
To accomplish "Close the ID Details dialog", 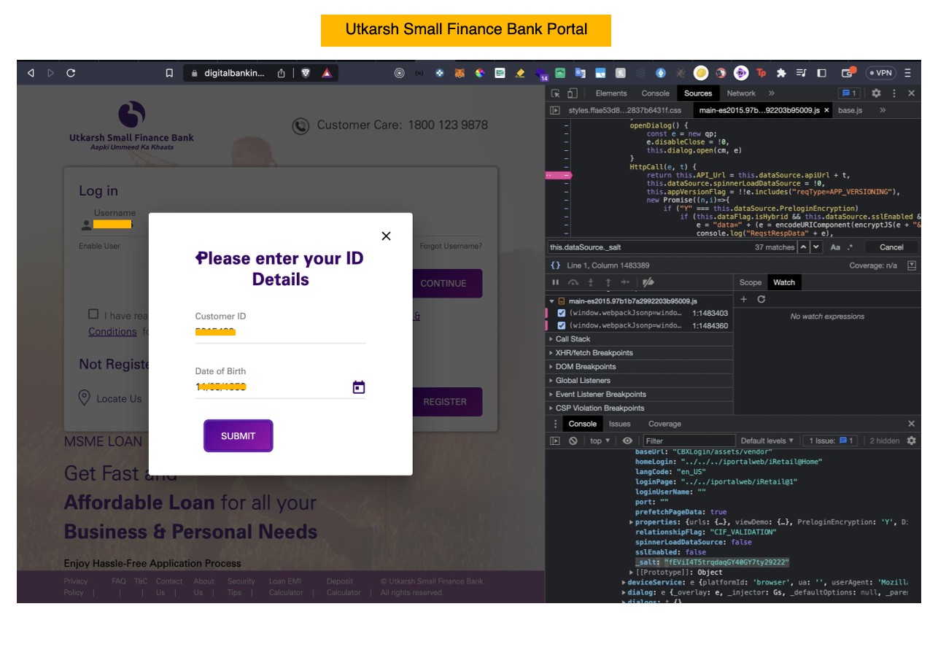I will [386, 236].
